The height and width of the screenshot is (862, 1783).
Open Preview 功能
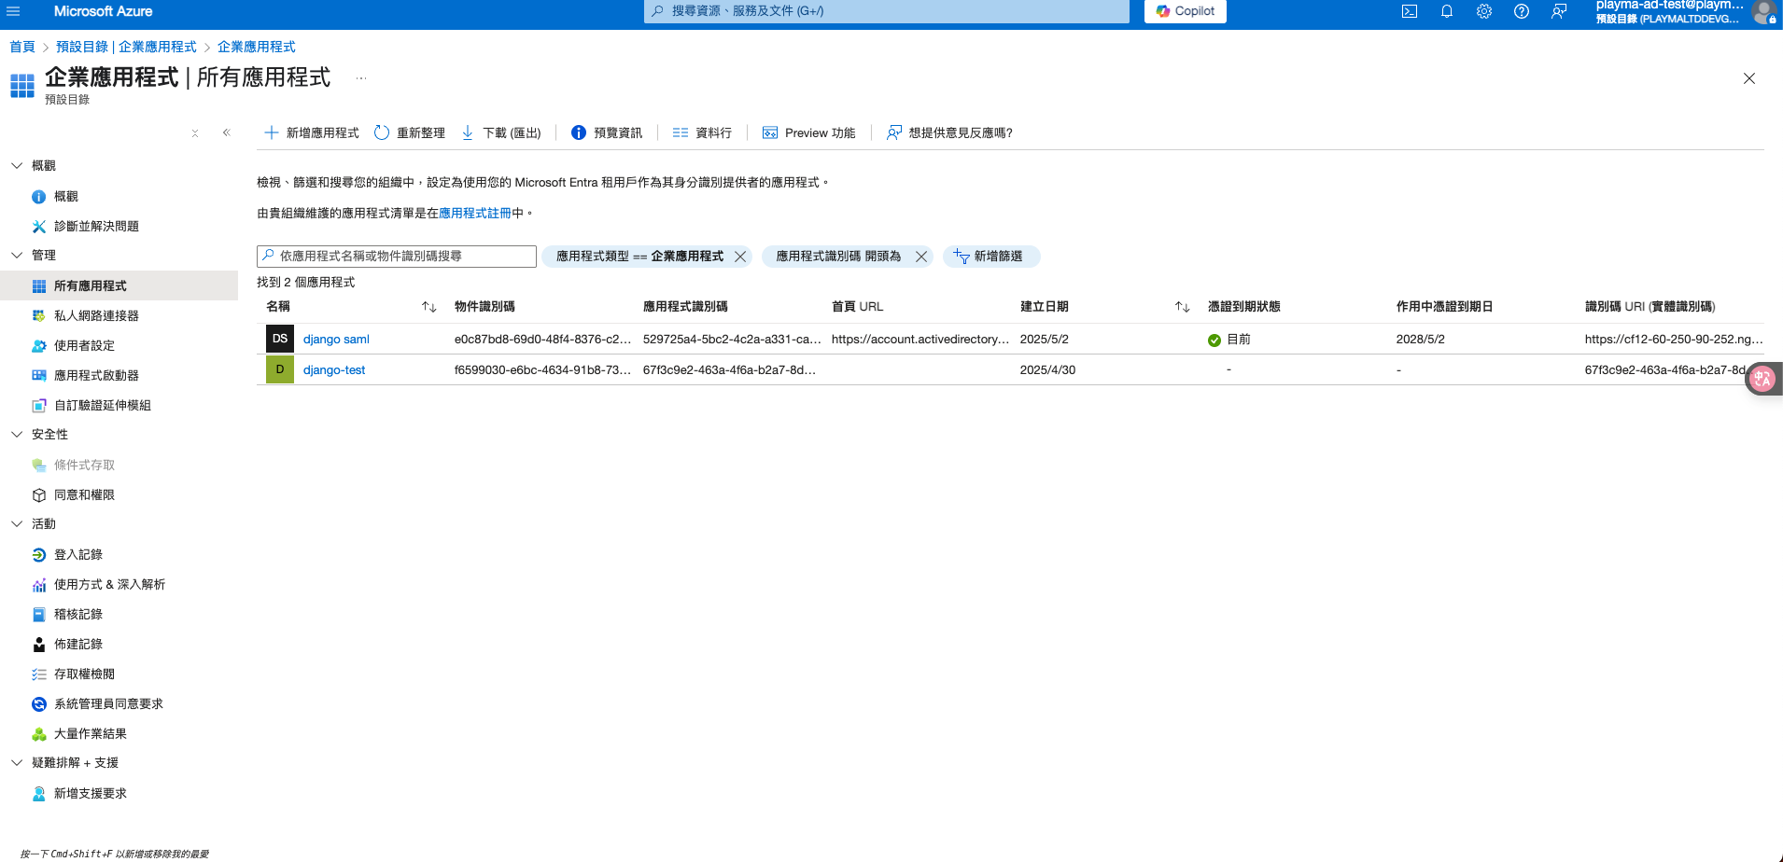[x=808, y=132]
